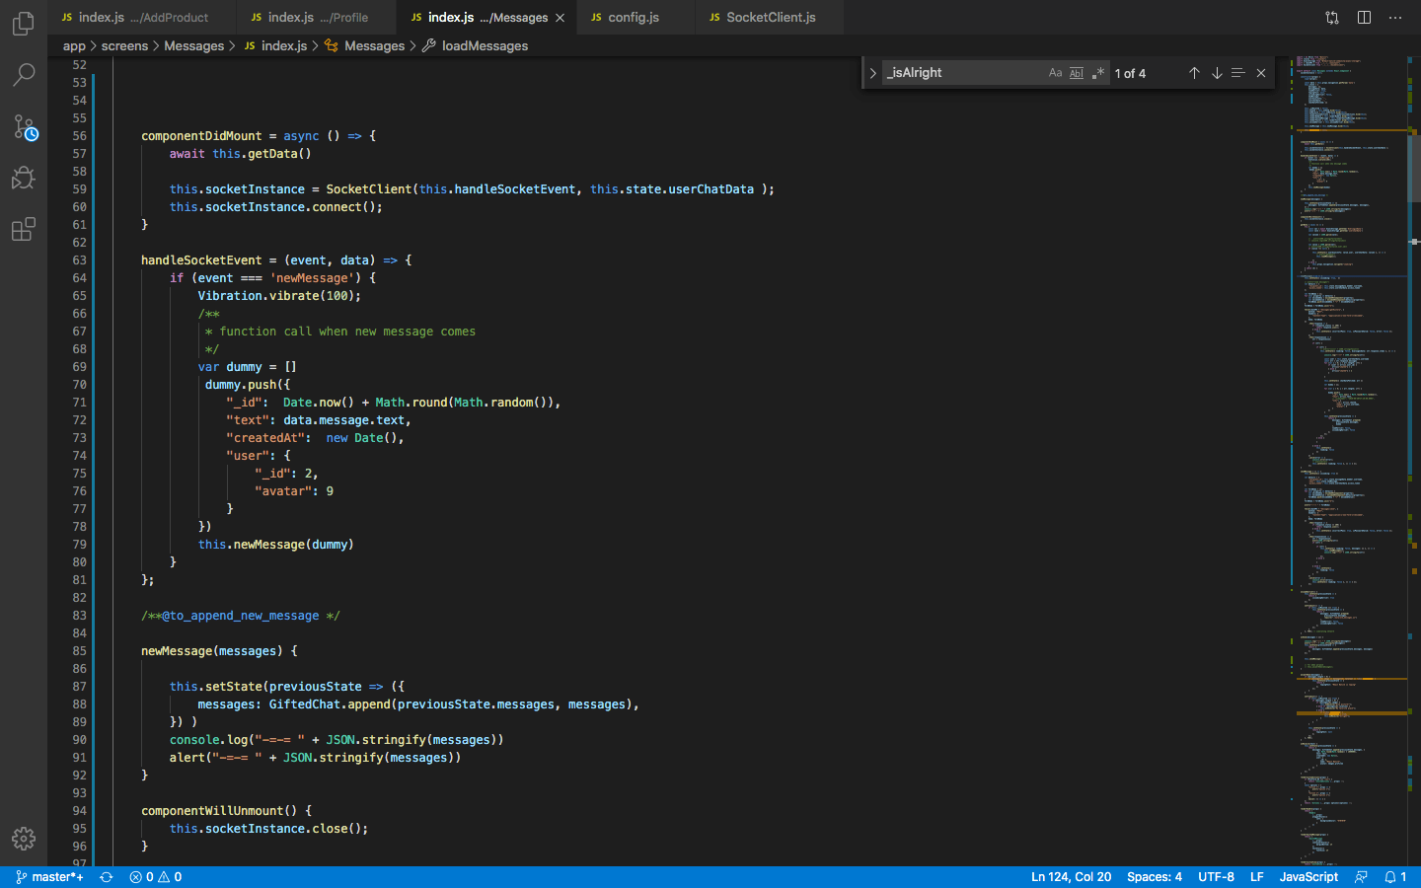Image resolution: width=1421 pixels, height=888 pixels.
Task: Click the app breadcrumb segment
Action: pos(74,46)
